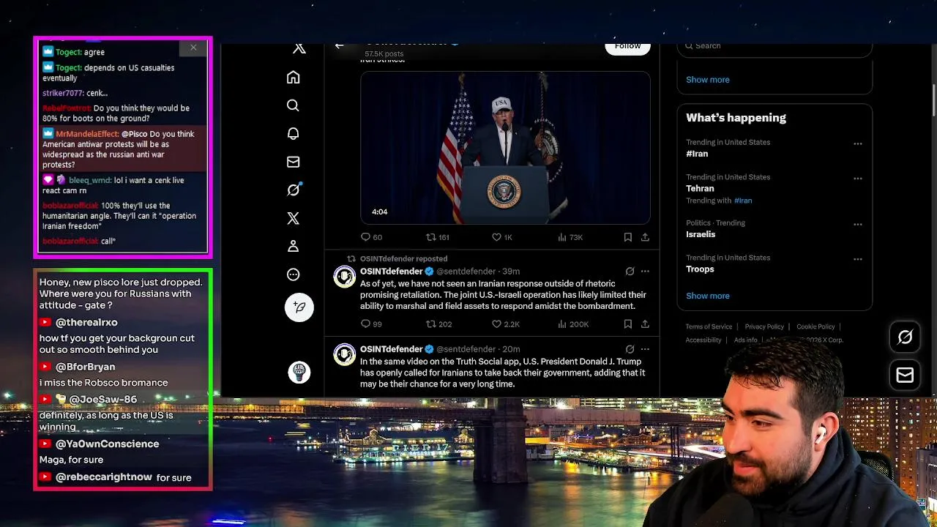Open the Grok icon in sidebar
This screenshot has height=527, width=937.
click(294, 190)
